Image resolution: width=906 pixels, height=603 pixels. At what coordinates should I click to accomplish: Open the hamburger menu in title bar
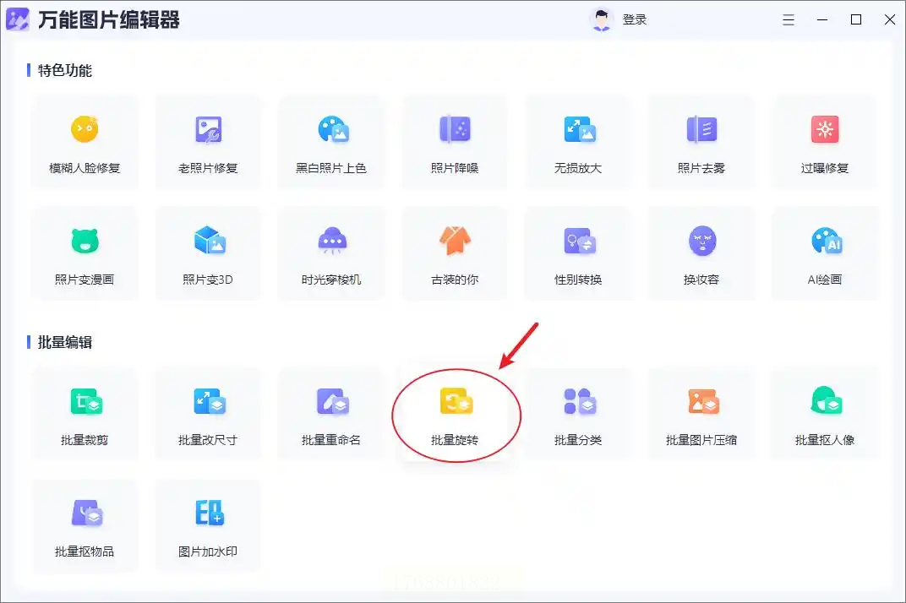[x=789, y=19]
